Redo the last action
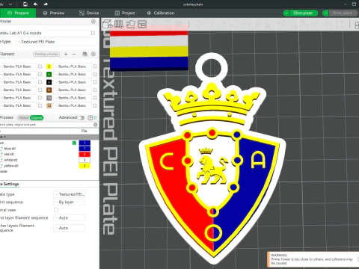The height and width of the screenshot is (269, 359). pos(46,4)
